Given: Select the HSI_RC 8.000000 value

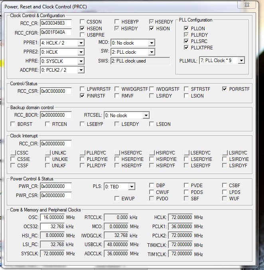Looking at the screenshot, I should pyautogui.click(x=52, y=235).
